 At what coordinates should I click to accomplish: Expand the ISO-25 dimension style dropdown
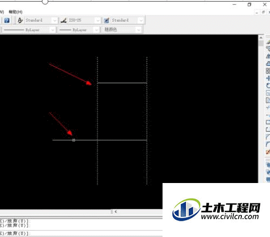(98, 21)
